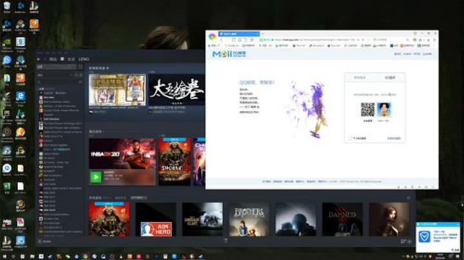Click the shield icon in the notification popup
The image size is (464, 260).
(x=424, y=237)
